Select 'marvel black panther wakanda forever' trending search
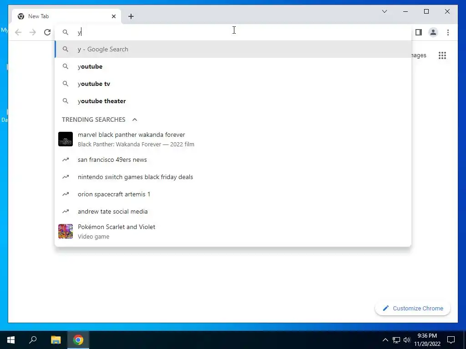Screen dimensions: 466x349 233,139
